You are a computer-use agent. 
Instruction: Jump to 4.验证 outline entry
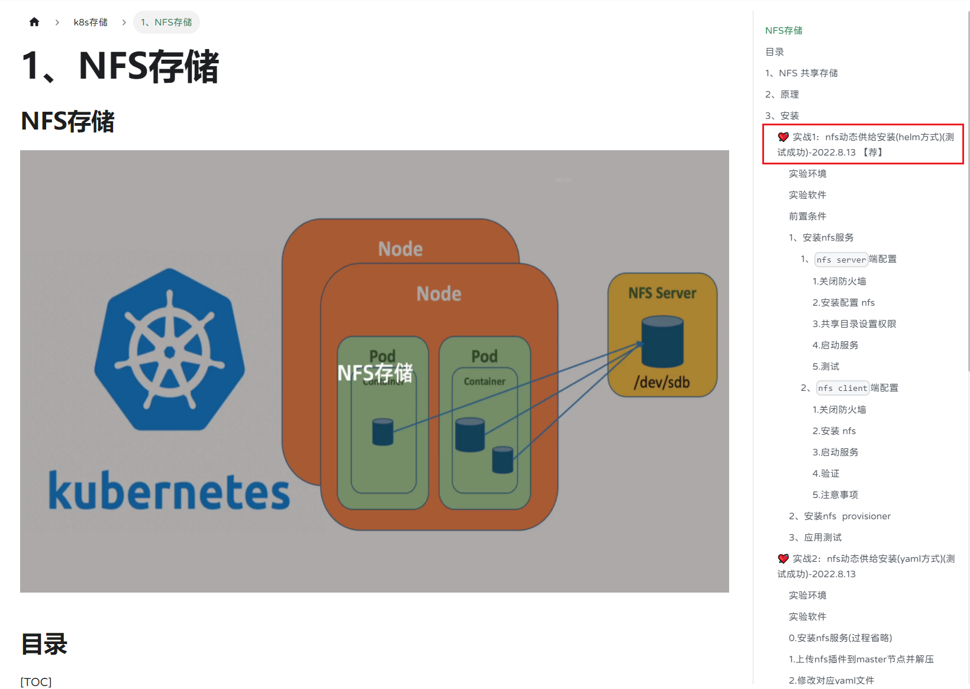826,474
